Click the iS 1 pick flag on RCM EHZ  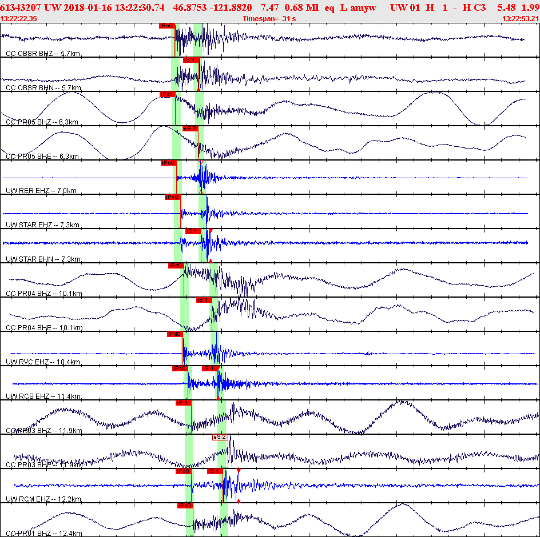[215, 471]
